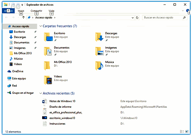
Task: Refresh the Acceso rápido view
Action: 137,18
